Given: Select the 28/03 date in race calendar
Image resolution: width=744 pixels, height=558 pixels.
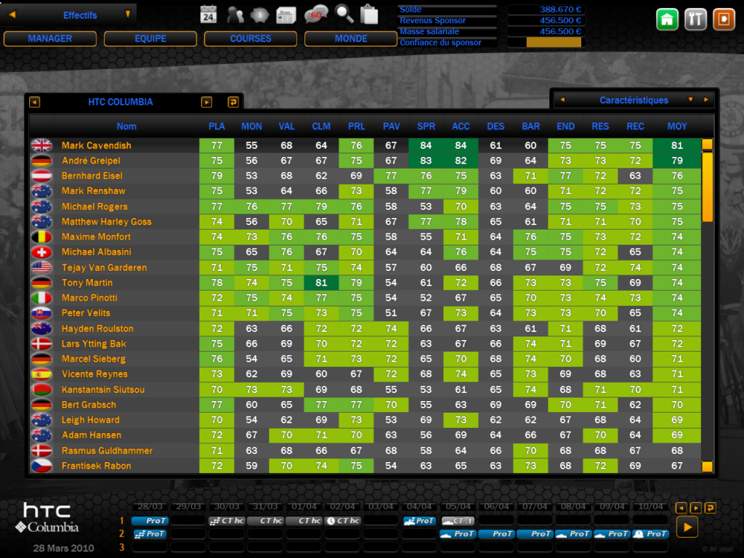Looking at the screenshot, I should [x=150, y=506].
